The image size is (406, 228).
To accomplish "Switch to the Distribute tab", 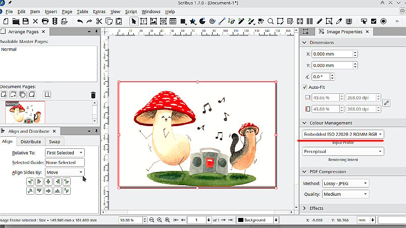I will pyautogui.click(x=31, y=142).
